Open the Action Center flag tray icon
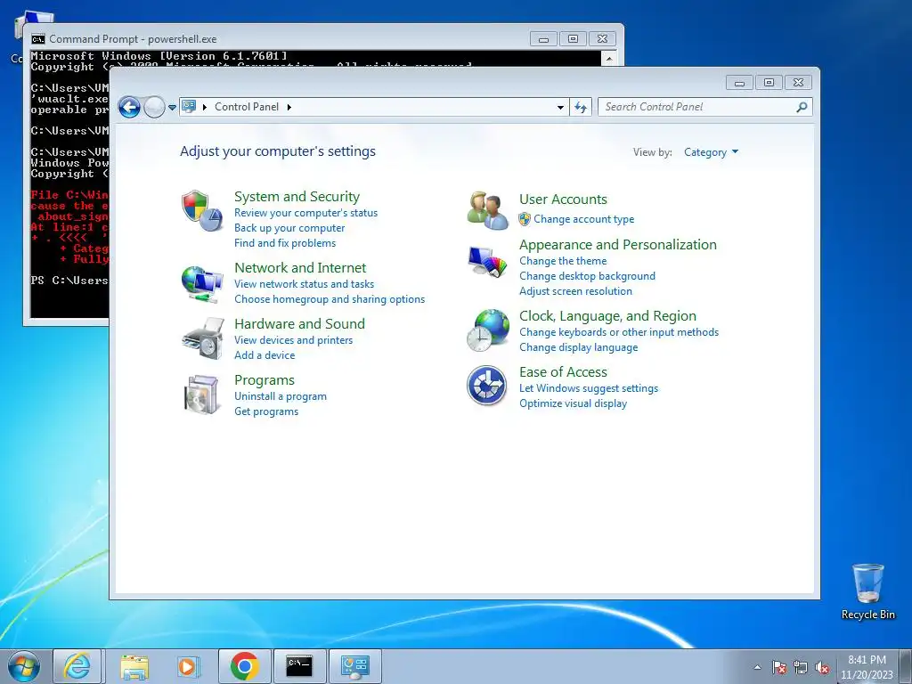 [x=778, y=667]
